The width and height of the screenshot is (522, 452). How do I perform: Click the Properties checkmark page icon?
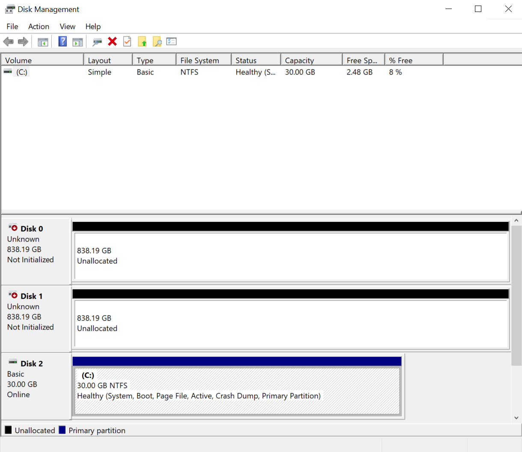(127, 41)
